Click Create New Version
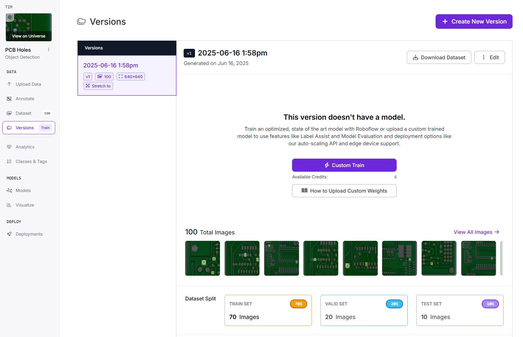The height and width of the screenshot is (337, 523). click(x=474, y=21)
